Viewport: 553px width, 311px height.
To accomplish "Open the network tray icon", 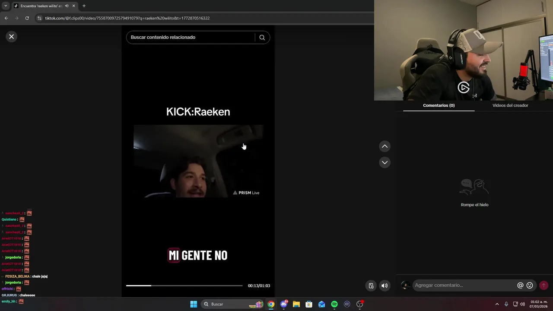I will (x=515, y=304).
